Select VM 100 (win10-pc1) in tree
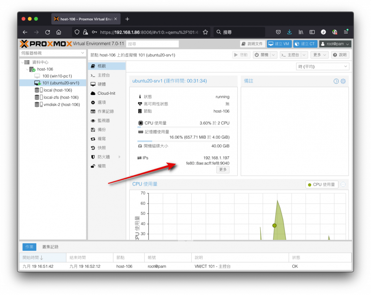The height and width of the screenshot is (295, 371). click(53, 76)
